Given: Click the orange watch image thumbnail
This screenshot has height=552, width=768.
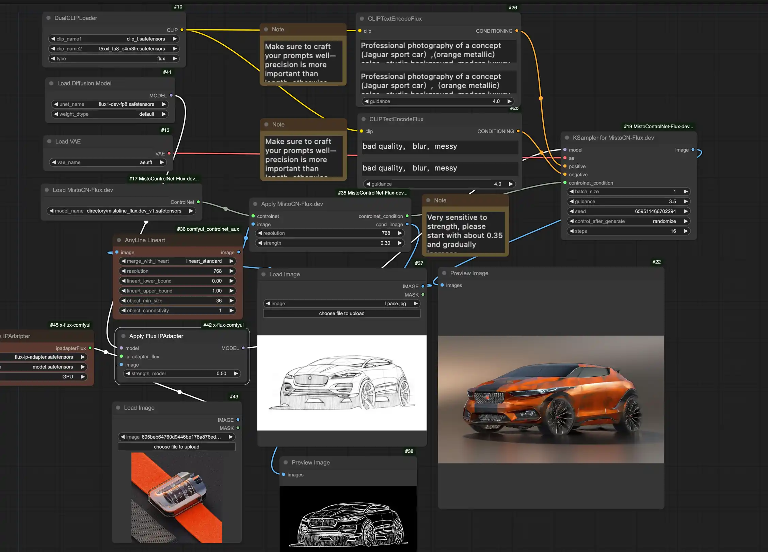Looking at the screenshot, I should 177,498.
